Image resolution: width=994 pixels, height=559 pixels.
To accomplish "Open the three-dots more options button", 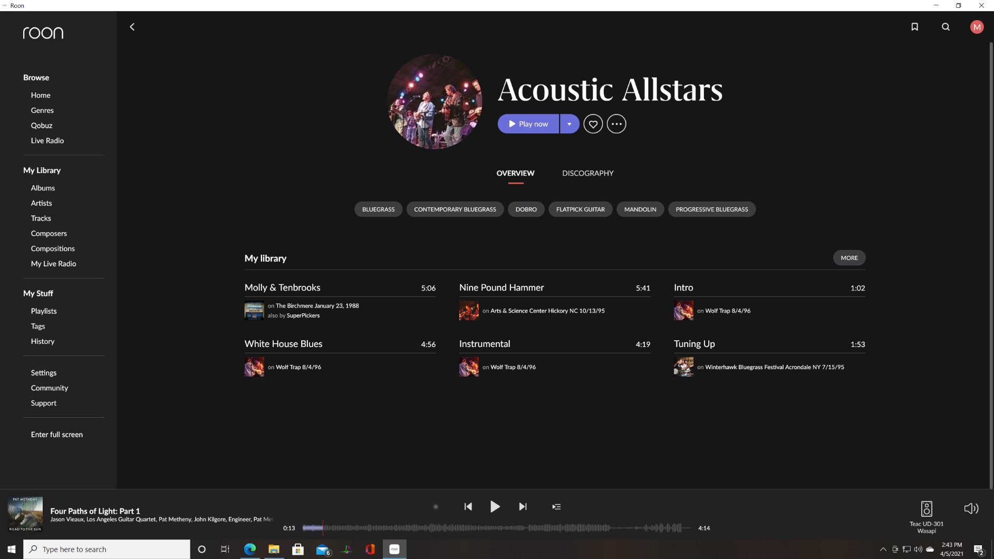I will [616, 124].
